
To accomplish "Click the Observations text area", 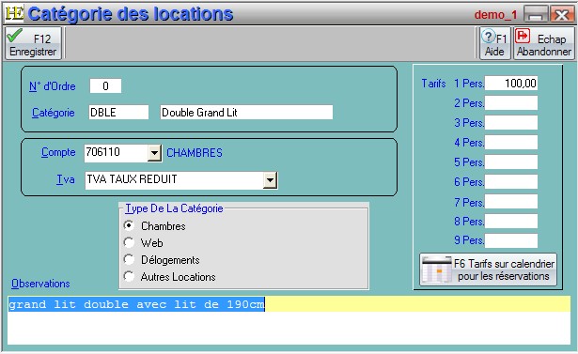I will click(x=289, y=320).
